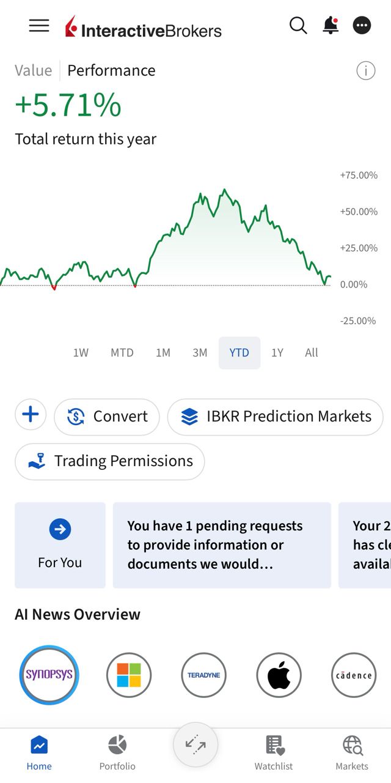Open notifications bell icon
391x783 pixels.
tap(331, 25)
